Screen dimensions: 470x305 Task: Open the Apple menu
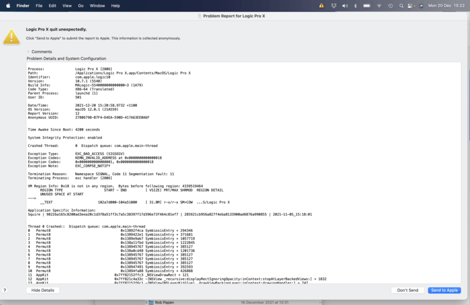coord(8,5)
